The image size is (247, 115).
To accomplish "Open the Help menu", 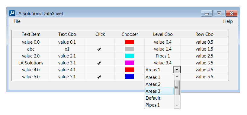I will (x=228, y=21).
